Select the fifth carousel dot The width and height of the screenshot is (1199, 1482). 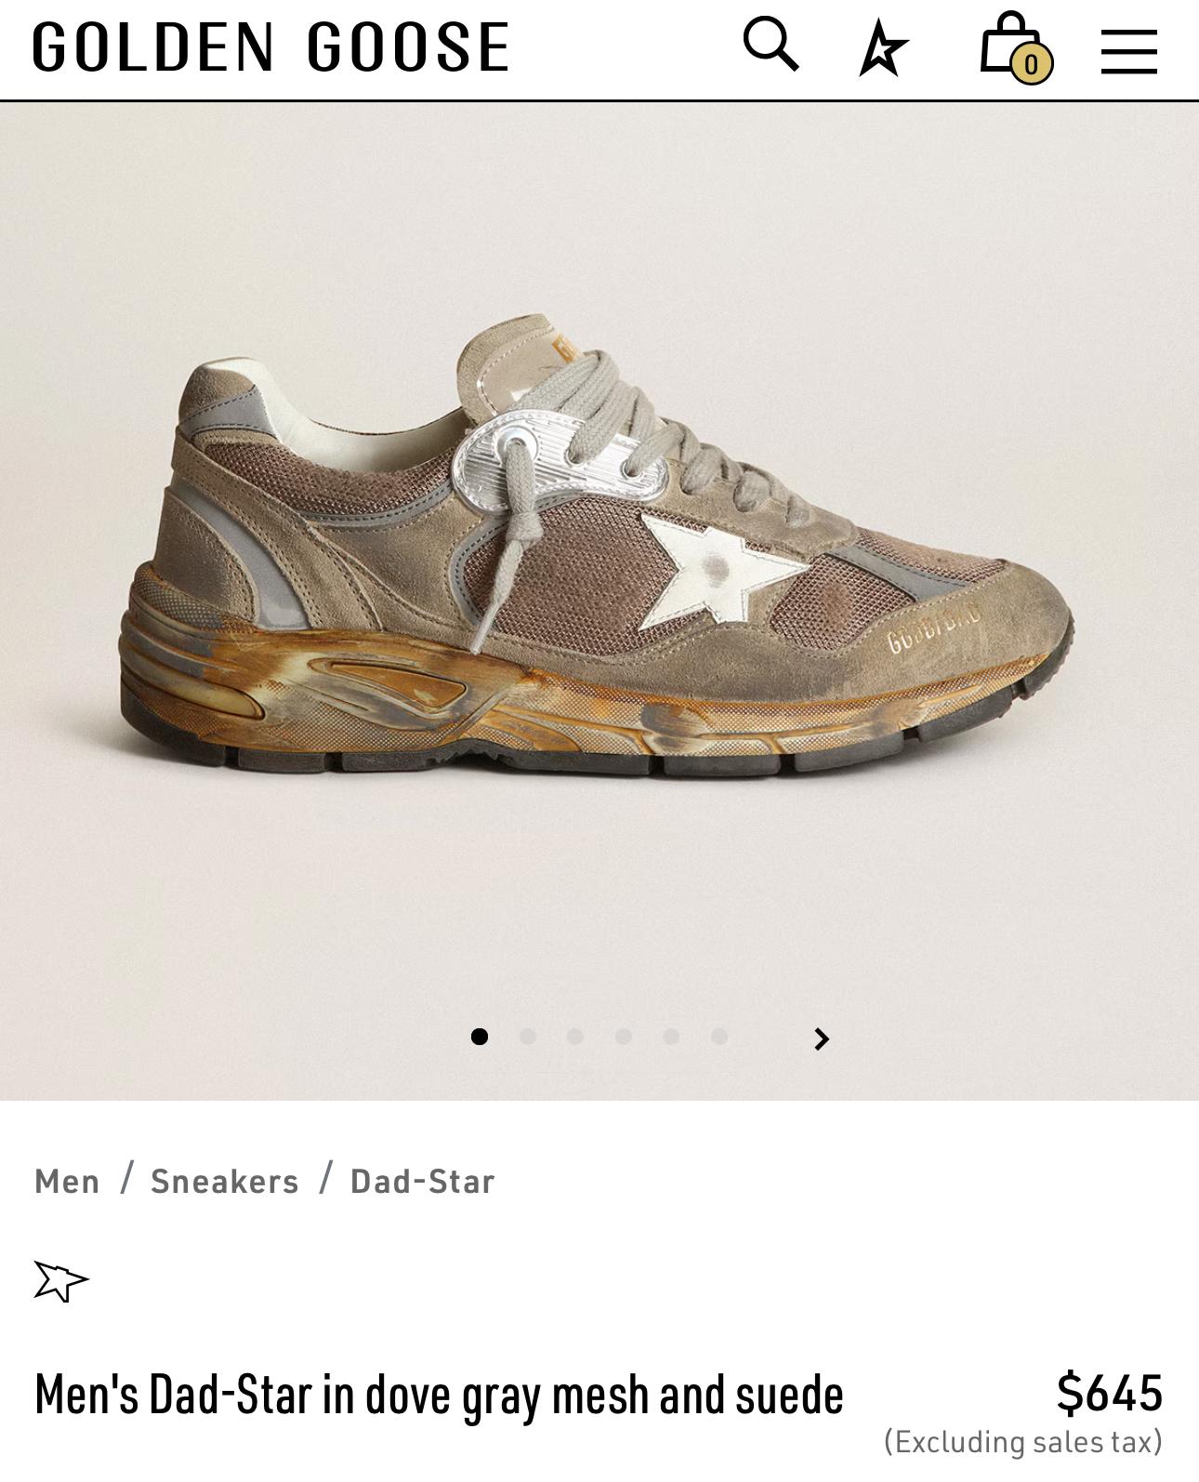671,1037
